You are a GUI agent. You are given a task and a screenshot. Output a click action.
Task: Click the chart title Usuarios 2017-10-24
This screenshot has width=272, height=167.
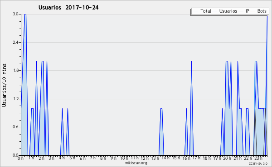tap(68, 8)
